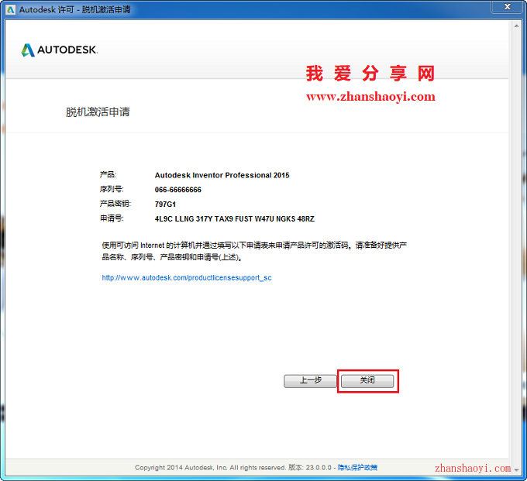Click the 产品 label
This screenshot has height=481, width=527.
tap(108, 175)
